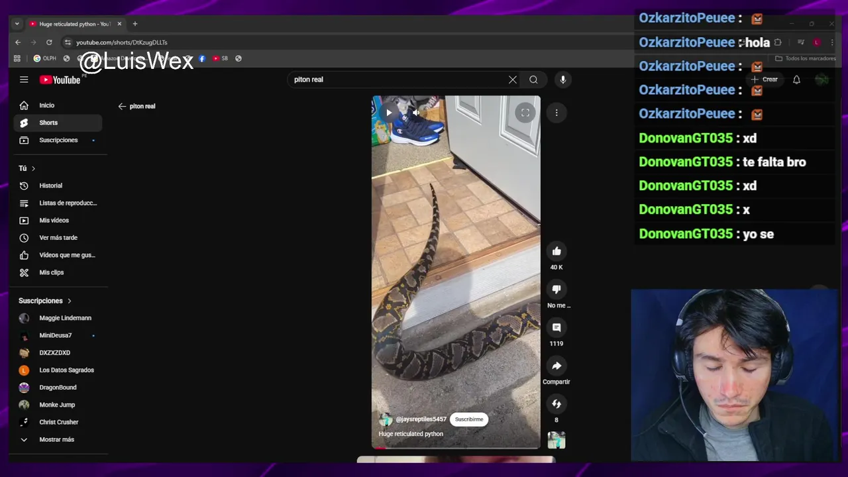Like the Short with 40 K likes
The image size is (848, 477).
tap(556, 251)
